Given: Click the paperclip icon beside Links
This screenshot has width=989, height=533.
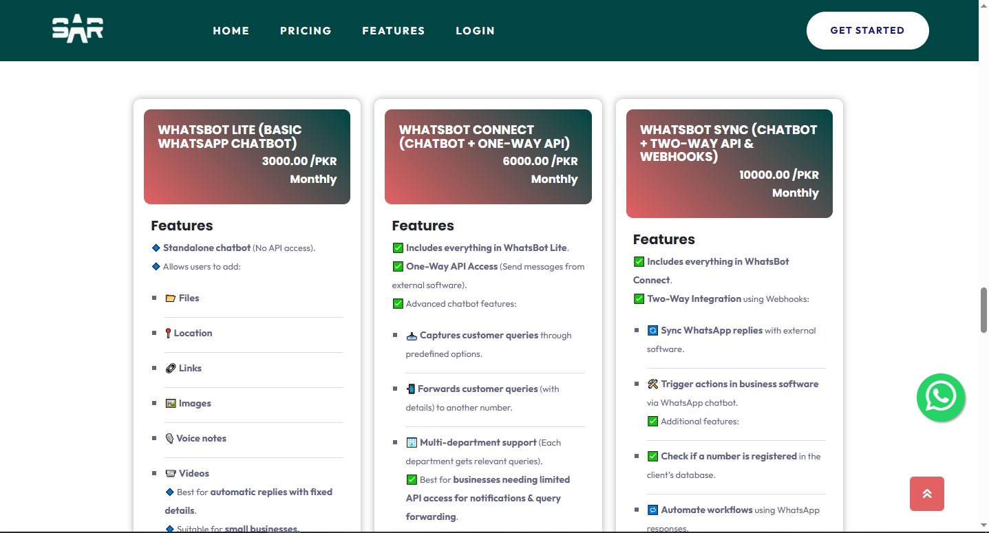Looking at the screenshot, I should coord(171,368).
